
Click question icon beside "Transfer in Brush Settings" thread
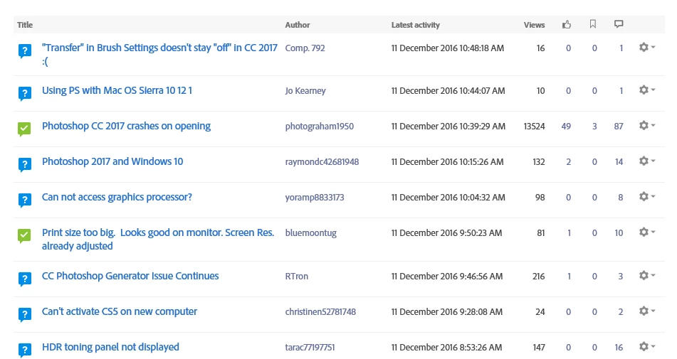pyautogui.click(x=25, y=51)
